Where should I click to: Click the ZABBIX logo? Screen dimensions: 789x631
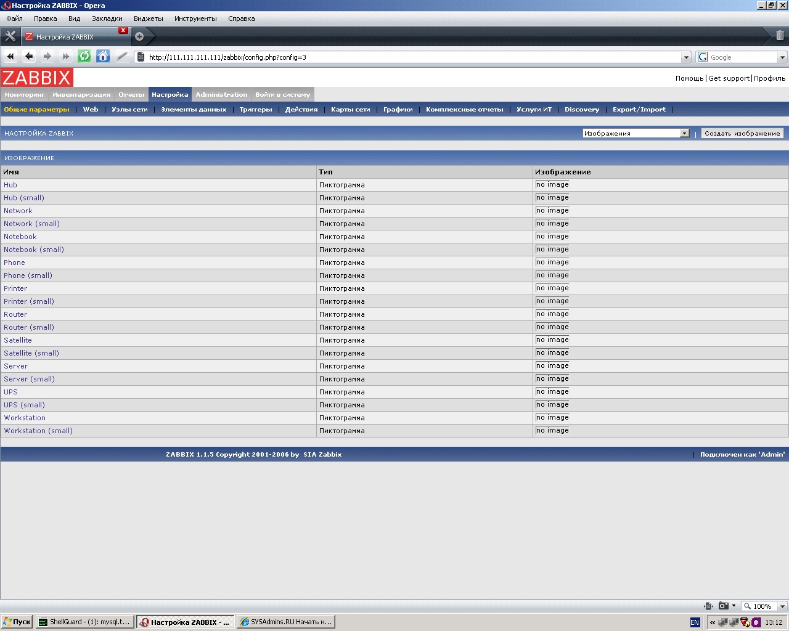coord(36,78)
